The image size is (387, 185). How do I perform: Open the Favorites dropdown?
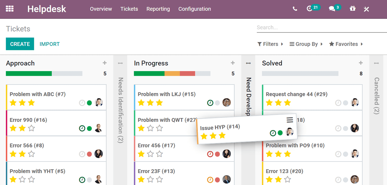coord(346,44)
